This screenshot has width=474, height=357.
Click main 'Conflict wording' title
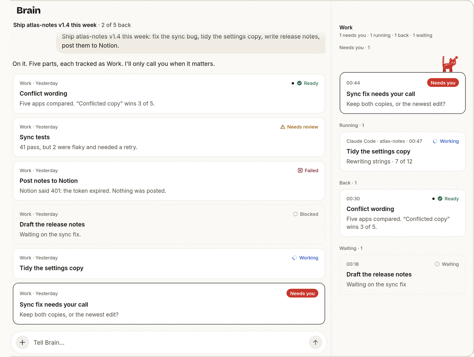(43, 94)
